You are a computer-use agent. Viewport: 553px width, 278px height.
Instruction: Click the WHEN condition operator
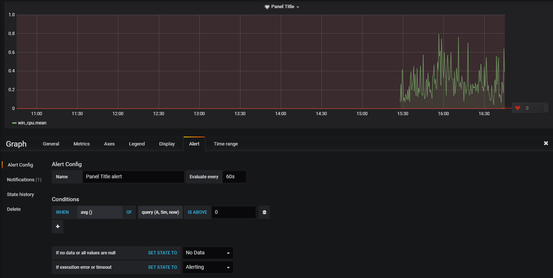(62, 212)
